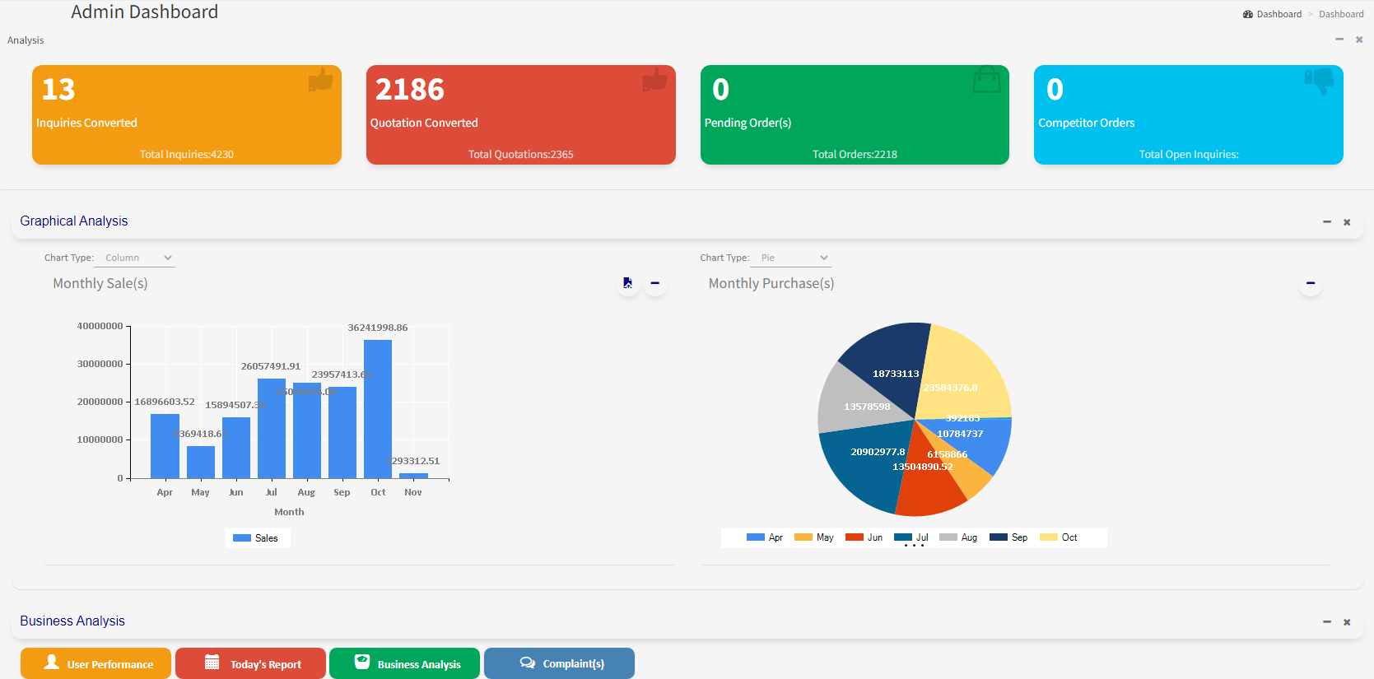Open the User Performance tab
The width and height of the screenshot is (1374, 679).
click(96, 664)
